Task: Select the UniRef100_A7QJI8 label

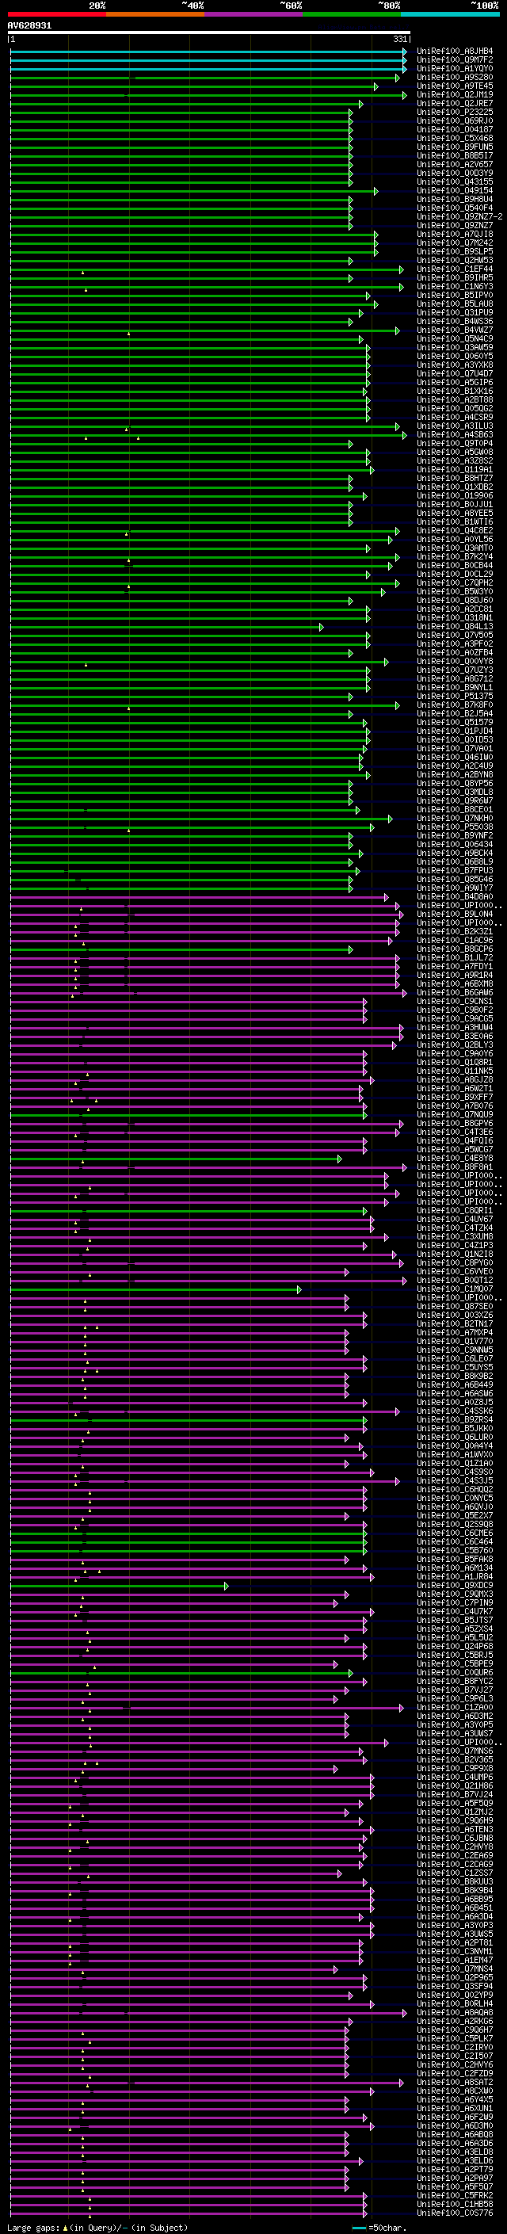Action: click(x=454, y=234)
